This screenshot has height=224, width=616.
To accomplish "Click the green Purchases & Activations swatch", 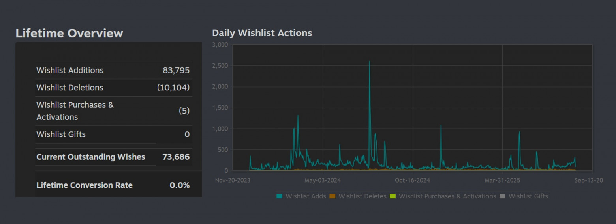I will (393, 196).
